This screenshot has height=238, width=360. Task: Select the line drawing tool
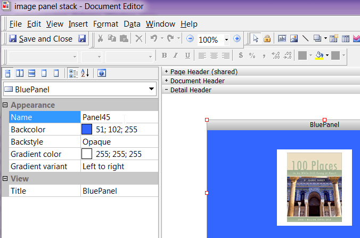[x=305, y=39]
